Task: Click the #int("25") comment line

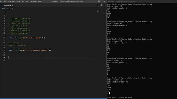Action: point(14,43)
